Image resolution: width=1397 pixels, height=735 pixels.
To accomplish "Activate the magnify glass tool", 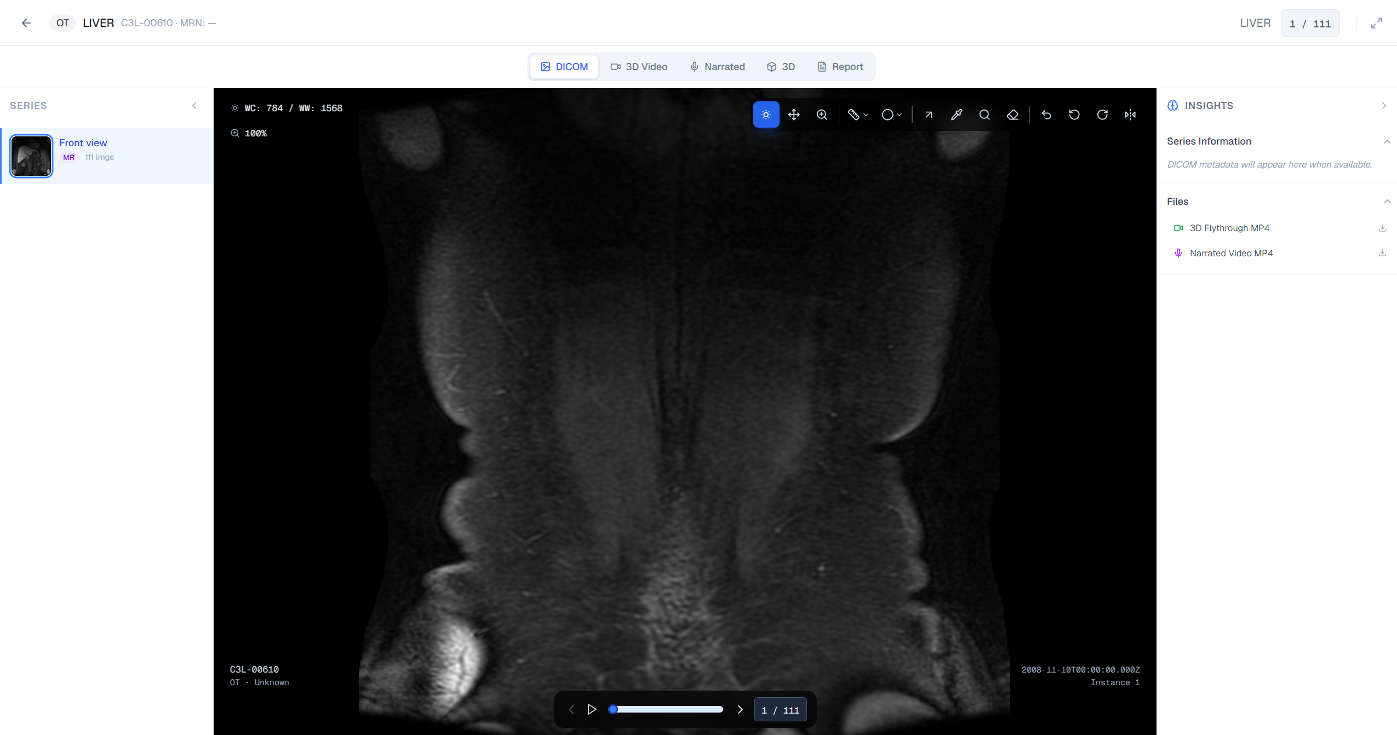I will [x=984, y=114].
